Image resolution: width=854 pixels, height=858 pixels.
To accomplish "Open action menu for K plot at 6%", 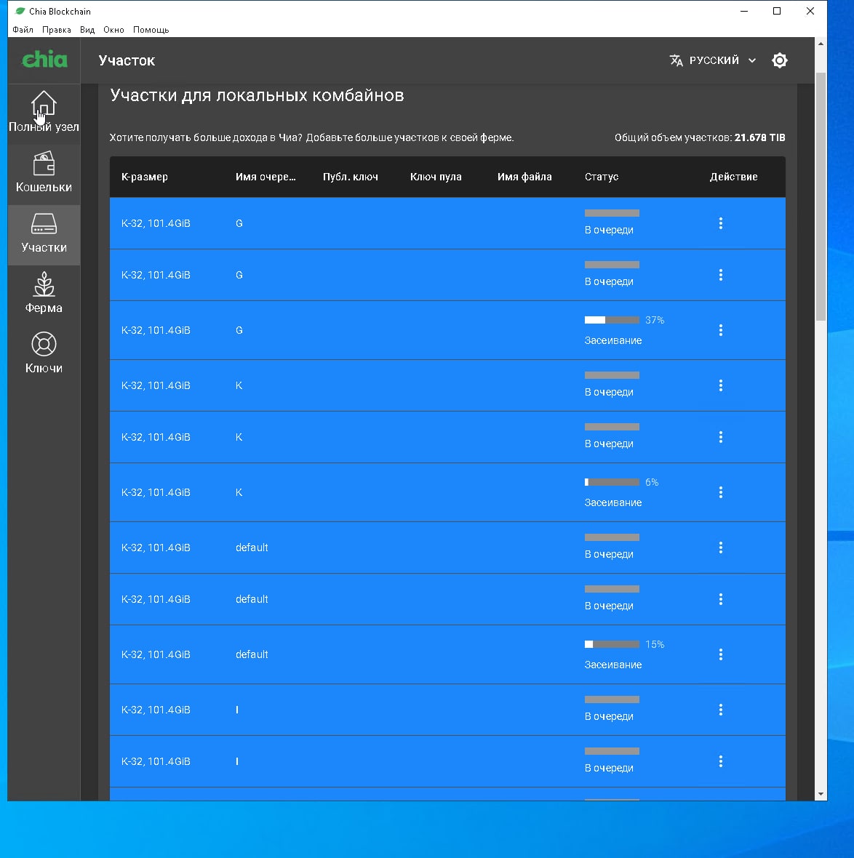I will (720, 492).
